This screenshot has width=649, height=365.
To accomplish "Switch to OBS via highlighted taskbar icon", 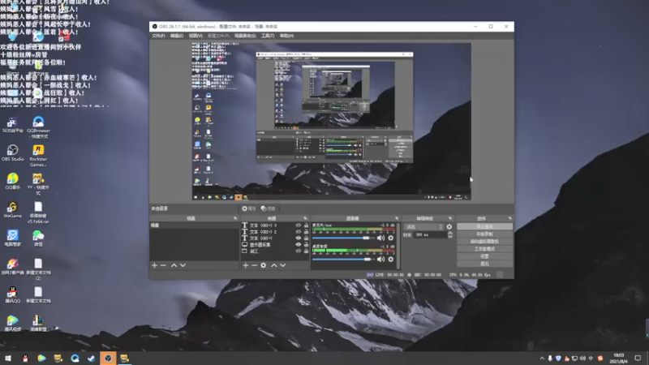I will pyautogui.click(x=108, y=359).
